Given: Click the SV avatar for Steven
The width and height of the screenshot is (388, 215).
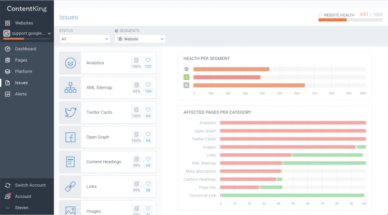Looking at the screenshot, I should point(8,207).
